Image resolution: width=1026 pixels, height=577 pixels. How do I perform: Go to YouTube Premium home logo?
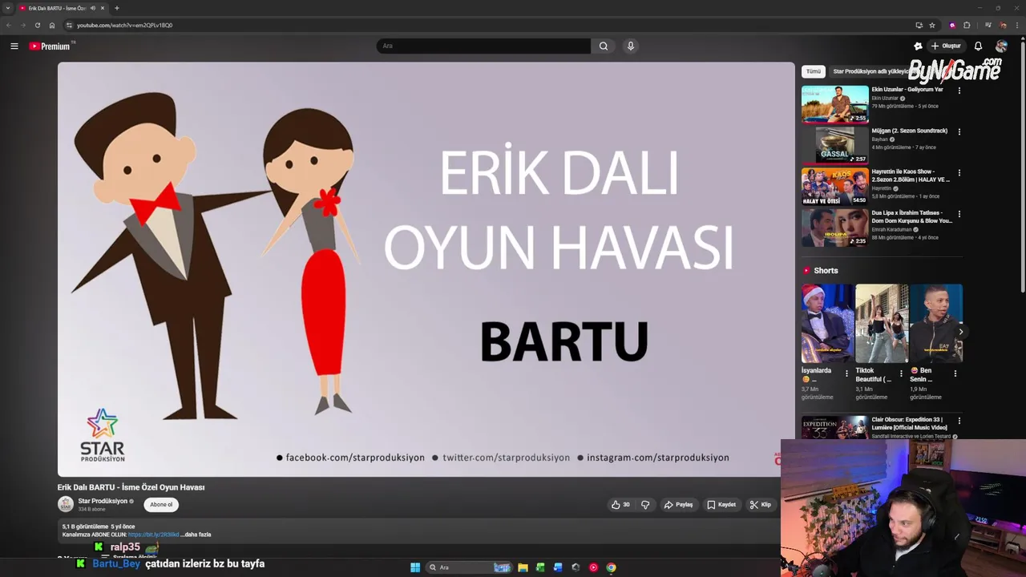click(x=50, y=46)
